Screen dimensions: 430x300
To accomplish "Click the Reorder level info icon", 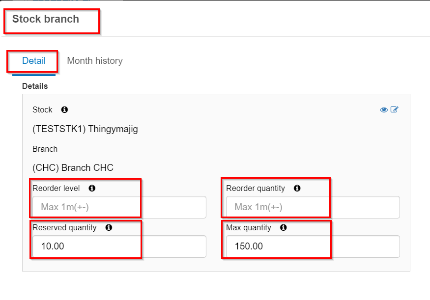I will tap(92, 188).
